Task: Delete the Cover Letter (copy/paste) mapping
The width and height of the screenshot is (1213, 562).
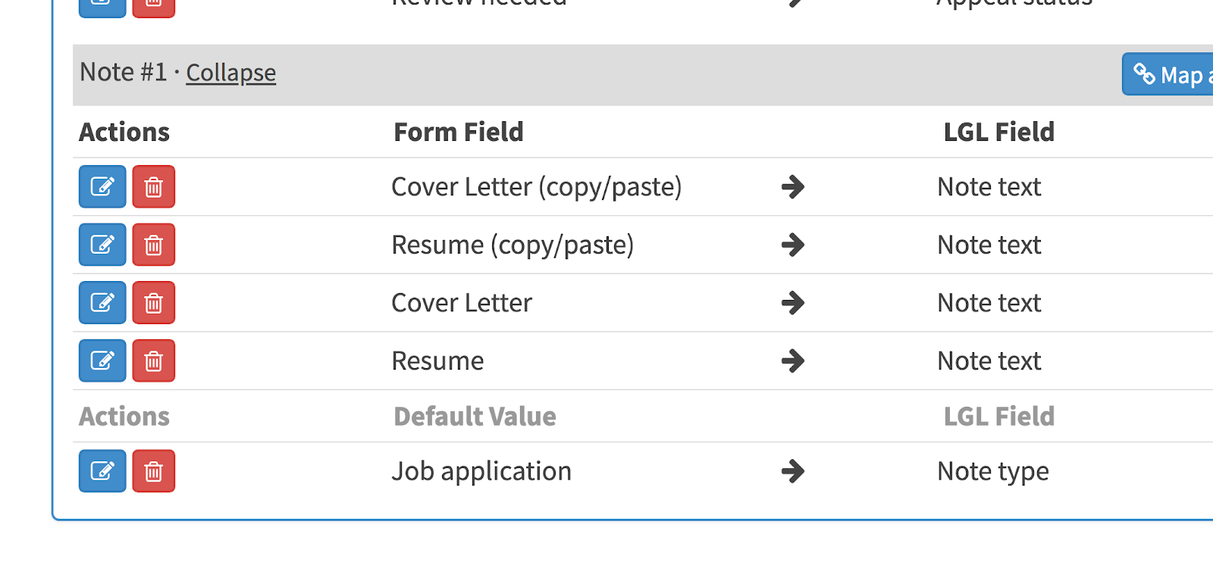Action: click(153, 186)
